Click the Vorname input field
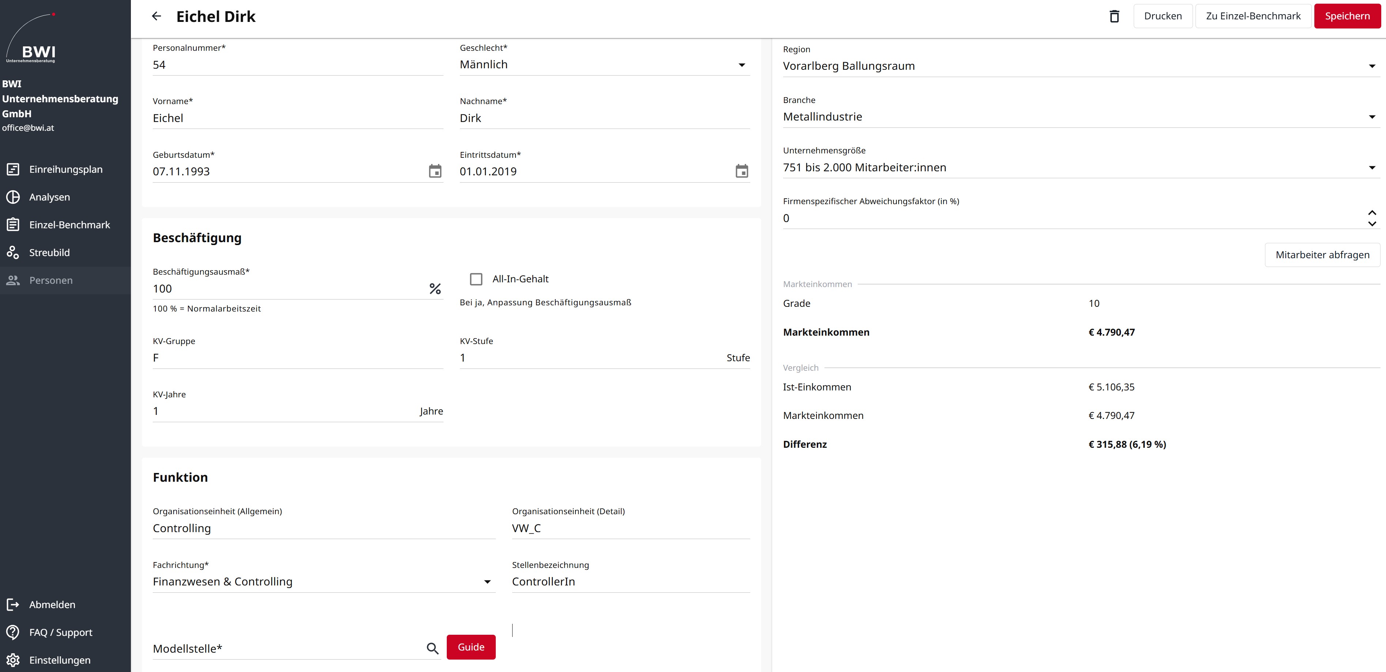The image size is (1386, 672). [x=298, y=118]
